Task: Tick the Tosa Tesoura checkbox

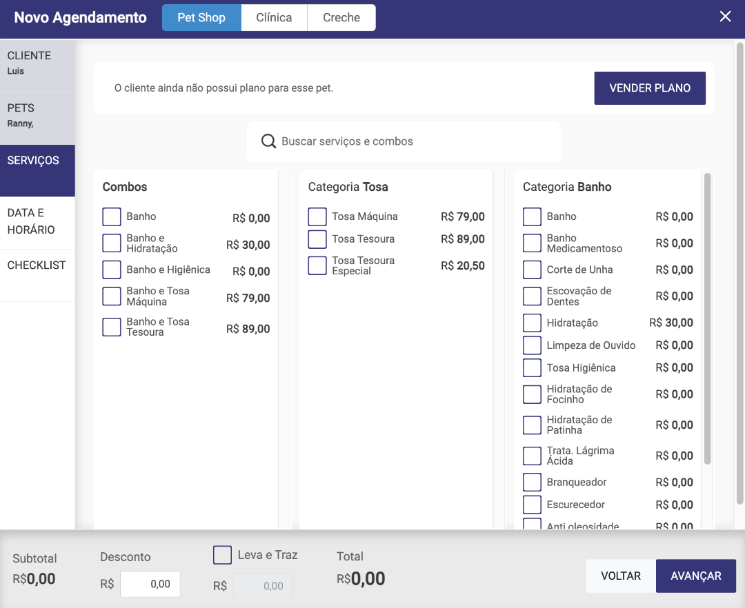Action: tap(317, 239)
